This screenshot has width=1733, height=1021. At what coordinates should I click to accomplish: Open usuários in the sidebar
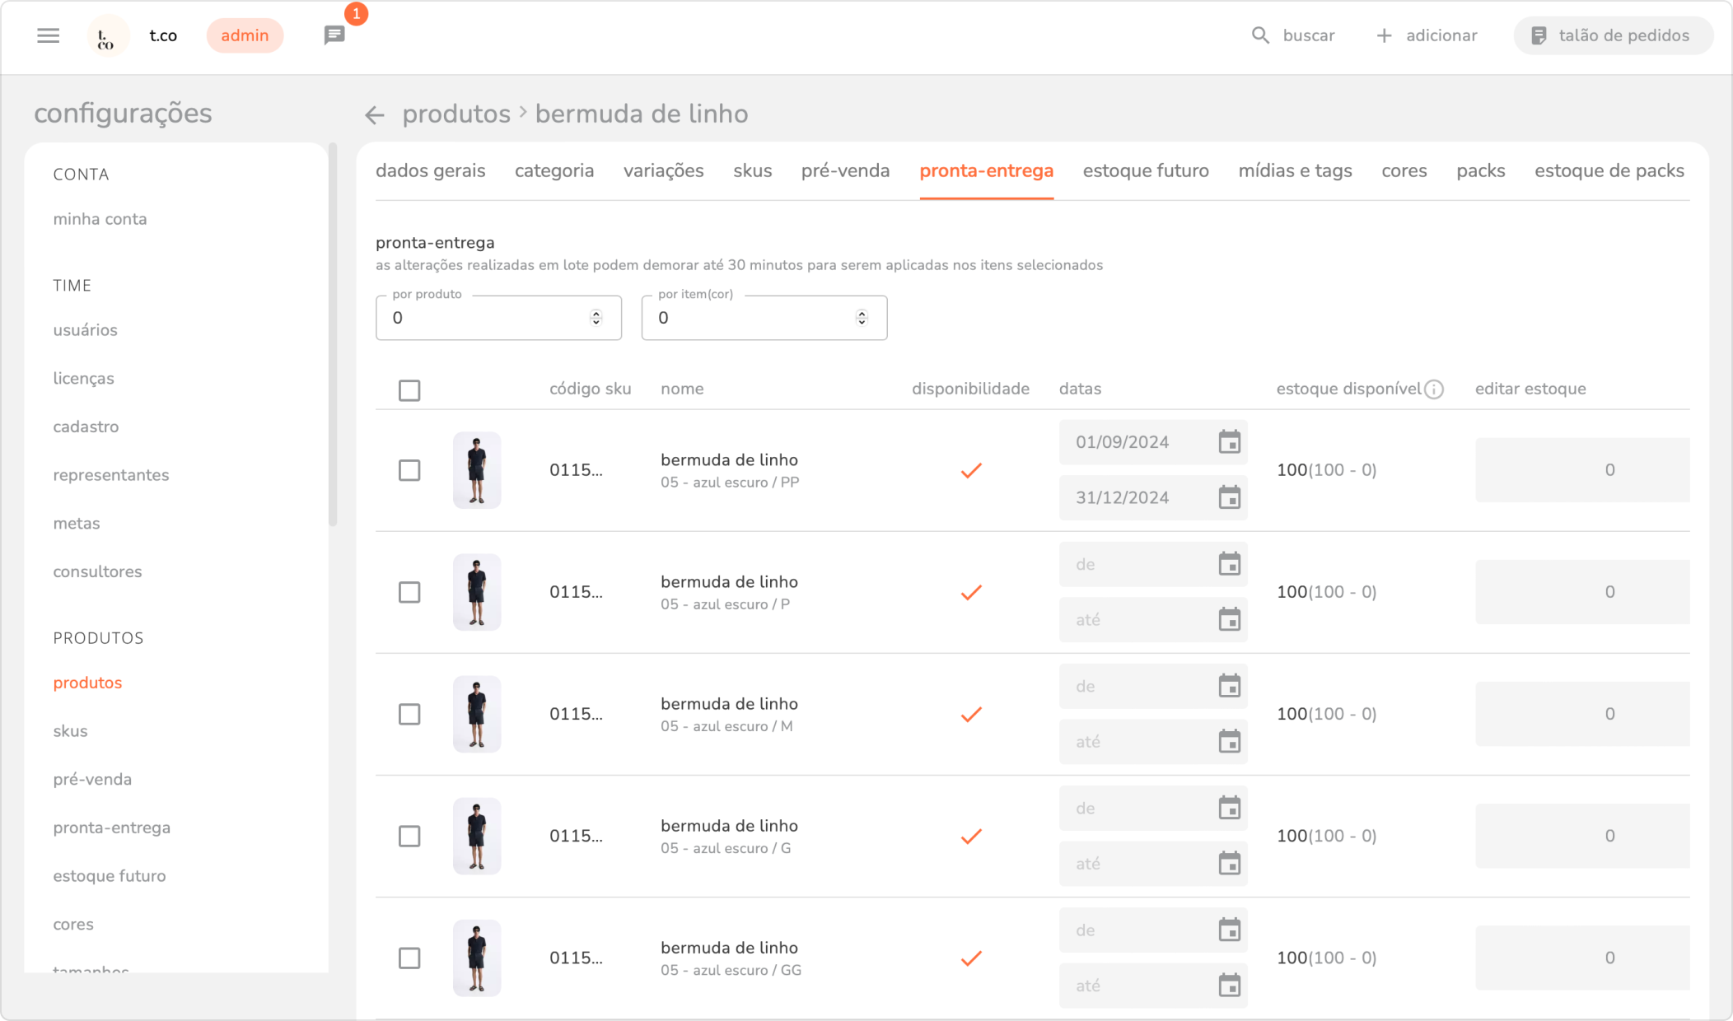pyautogui.click(x=86, y=330)
